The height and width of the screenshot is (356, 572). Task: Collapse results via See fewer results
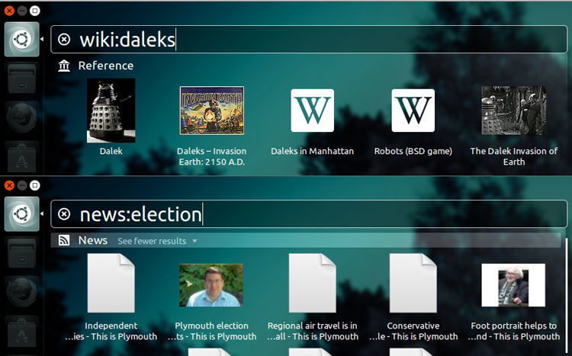pos(152,241)
